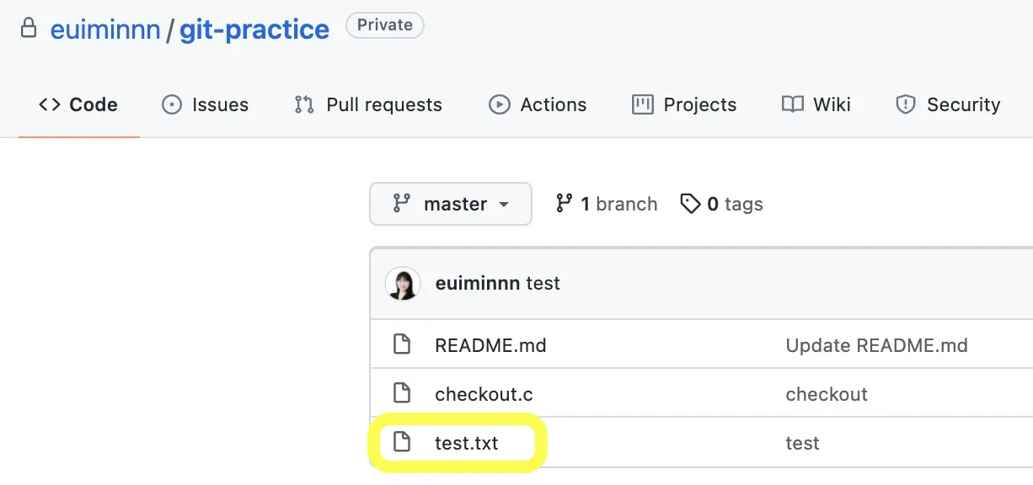Screen dimensions: 1033x485
Task: Go to the Projects tab
Action: [684, 104]
